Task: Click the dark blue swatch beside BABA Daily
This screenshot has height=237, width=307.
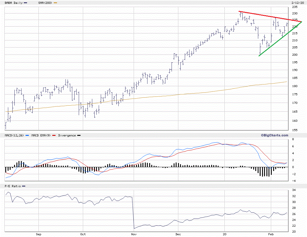Action: 26,3
